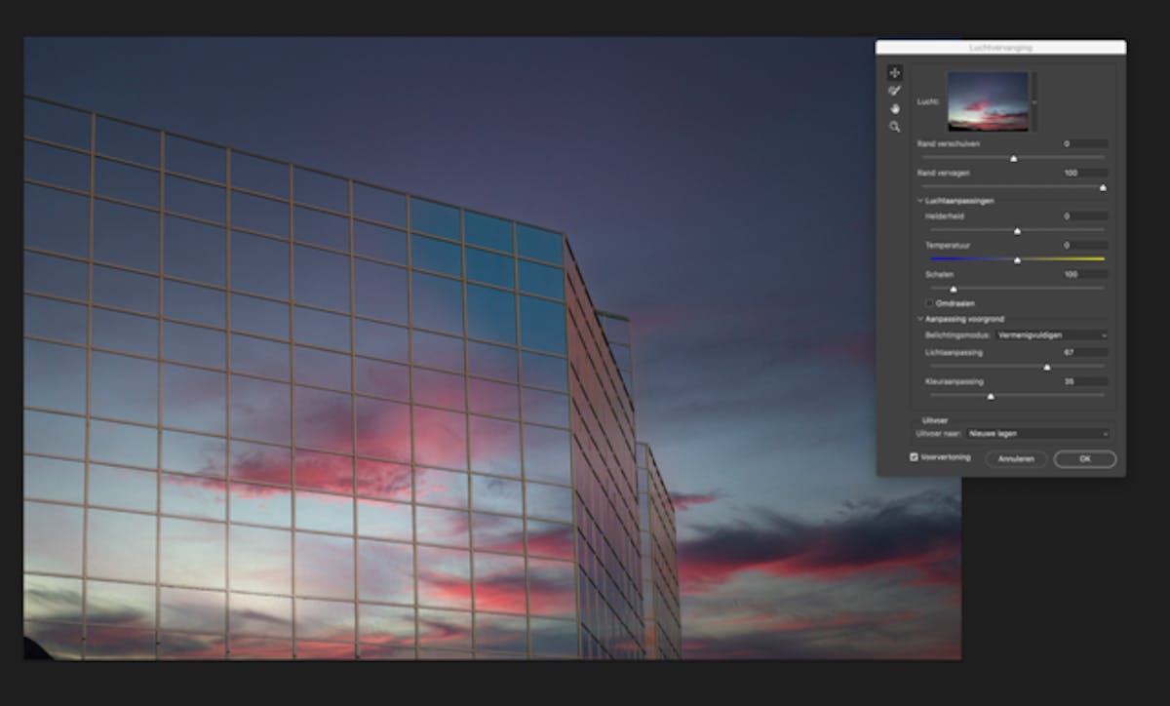Toggle the Voorvertoning checkbox
The width and height of the screenshot is (1170, 706).
click(x=914, y=456)
